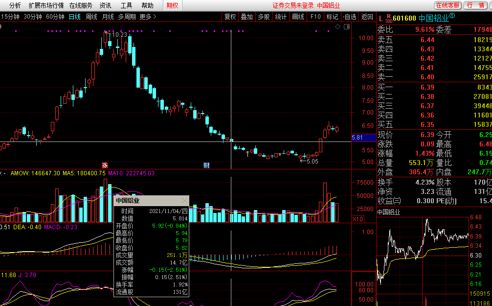Viewport: 492px width, 306px height.
Task: Click the red 张 marker on the chart
Action: point(105,165)
